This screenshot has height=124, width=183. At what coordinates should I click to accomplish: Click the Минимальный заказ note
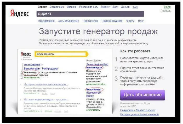[x=135, y=105]
